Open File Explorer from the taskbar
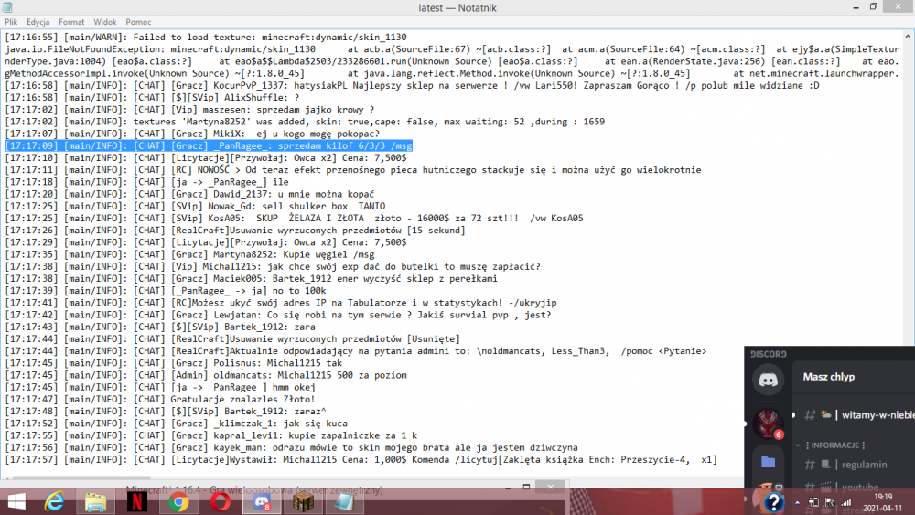915x515 pixels. (96, 500)
